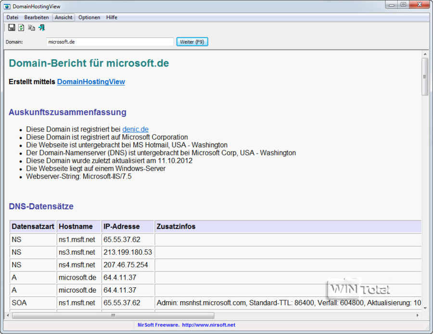Focus the Domain input field
The image size is (433, 334).
pyautogui.click(x=110, y=42)
